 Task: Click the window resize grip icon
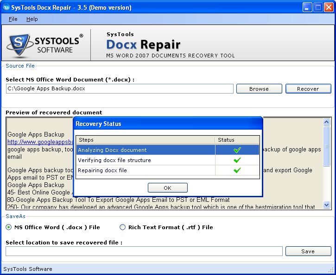coord(331,269)
